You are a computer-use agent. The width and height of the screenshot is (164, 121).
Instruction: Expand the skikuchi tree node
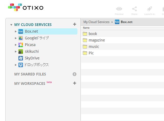tap(16, 51)
